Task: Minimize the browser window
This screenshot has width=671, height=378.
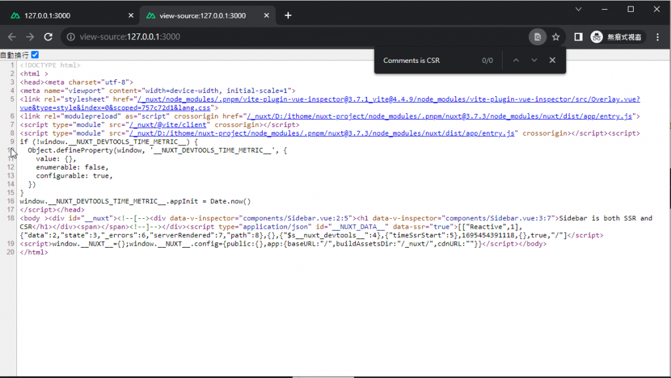Action: pos(605,9)
